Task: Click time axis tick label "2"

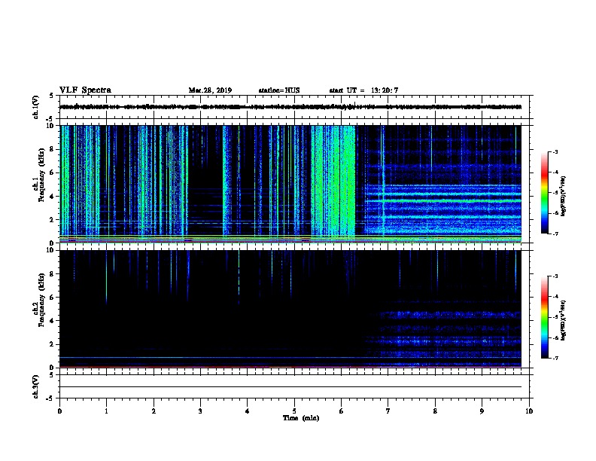Action: point(154,411)
